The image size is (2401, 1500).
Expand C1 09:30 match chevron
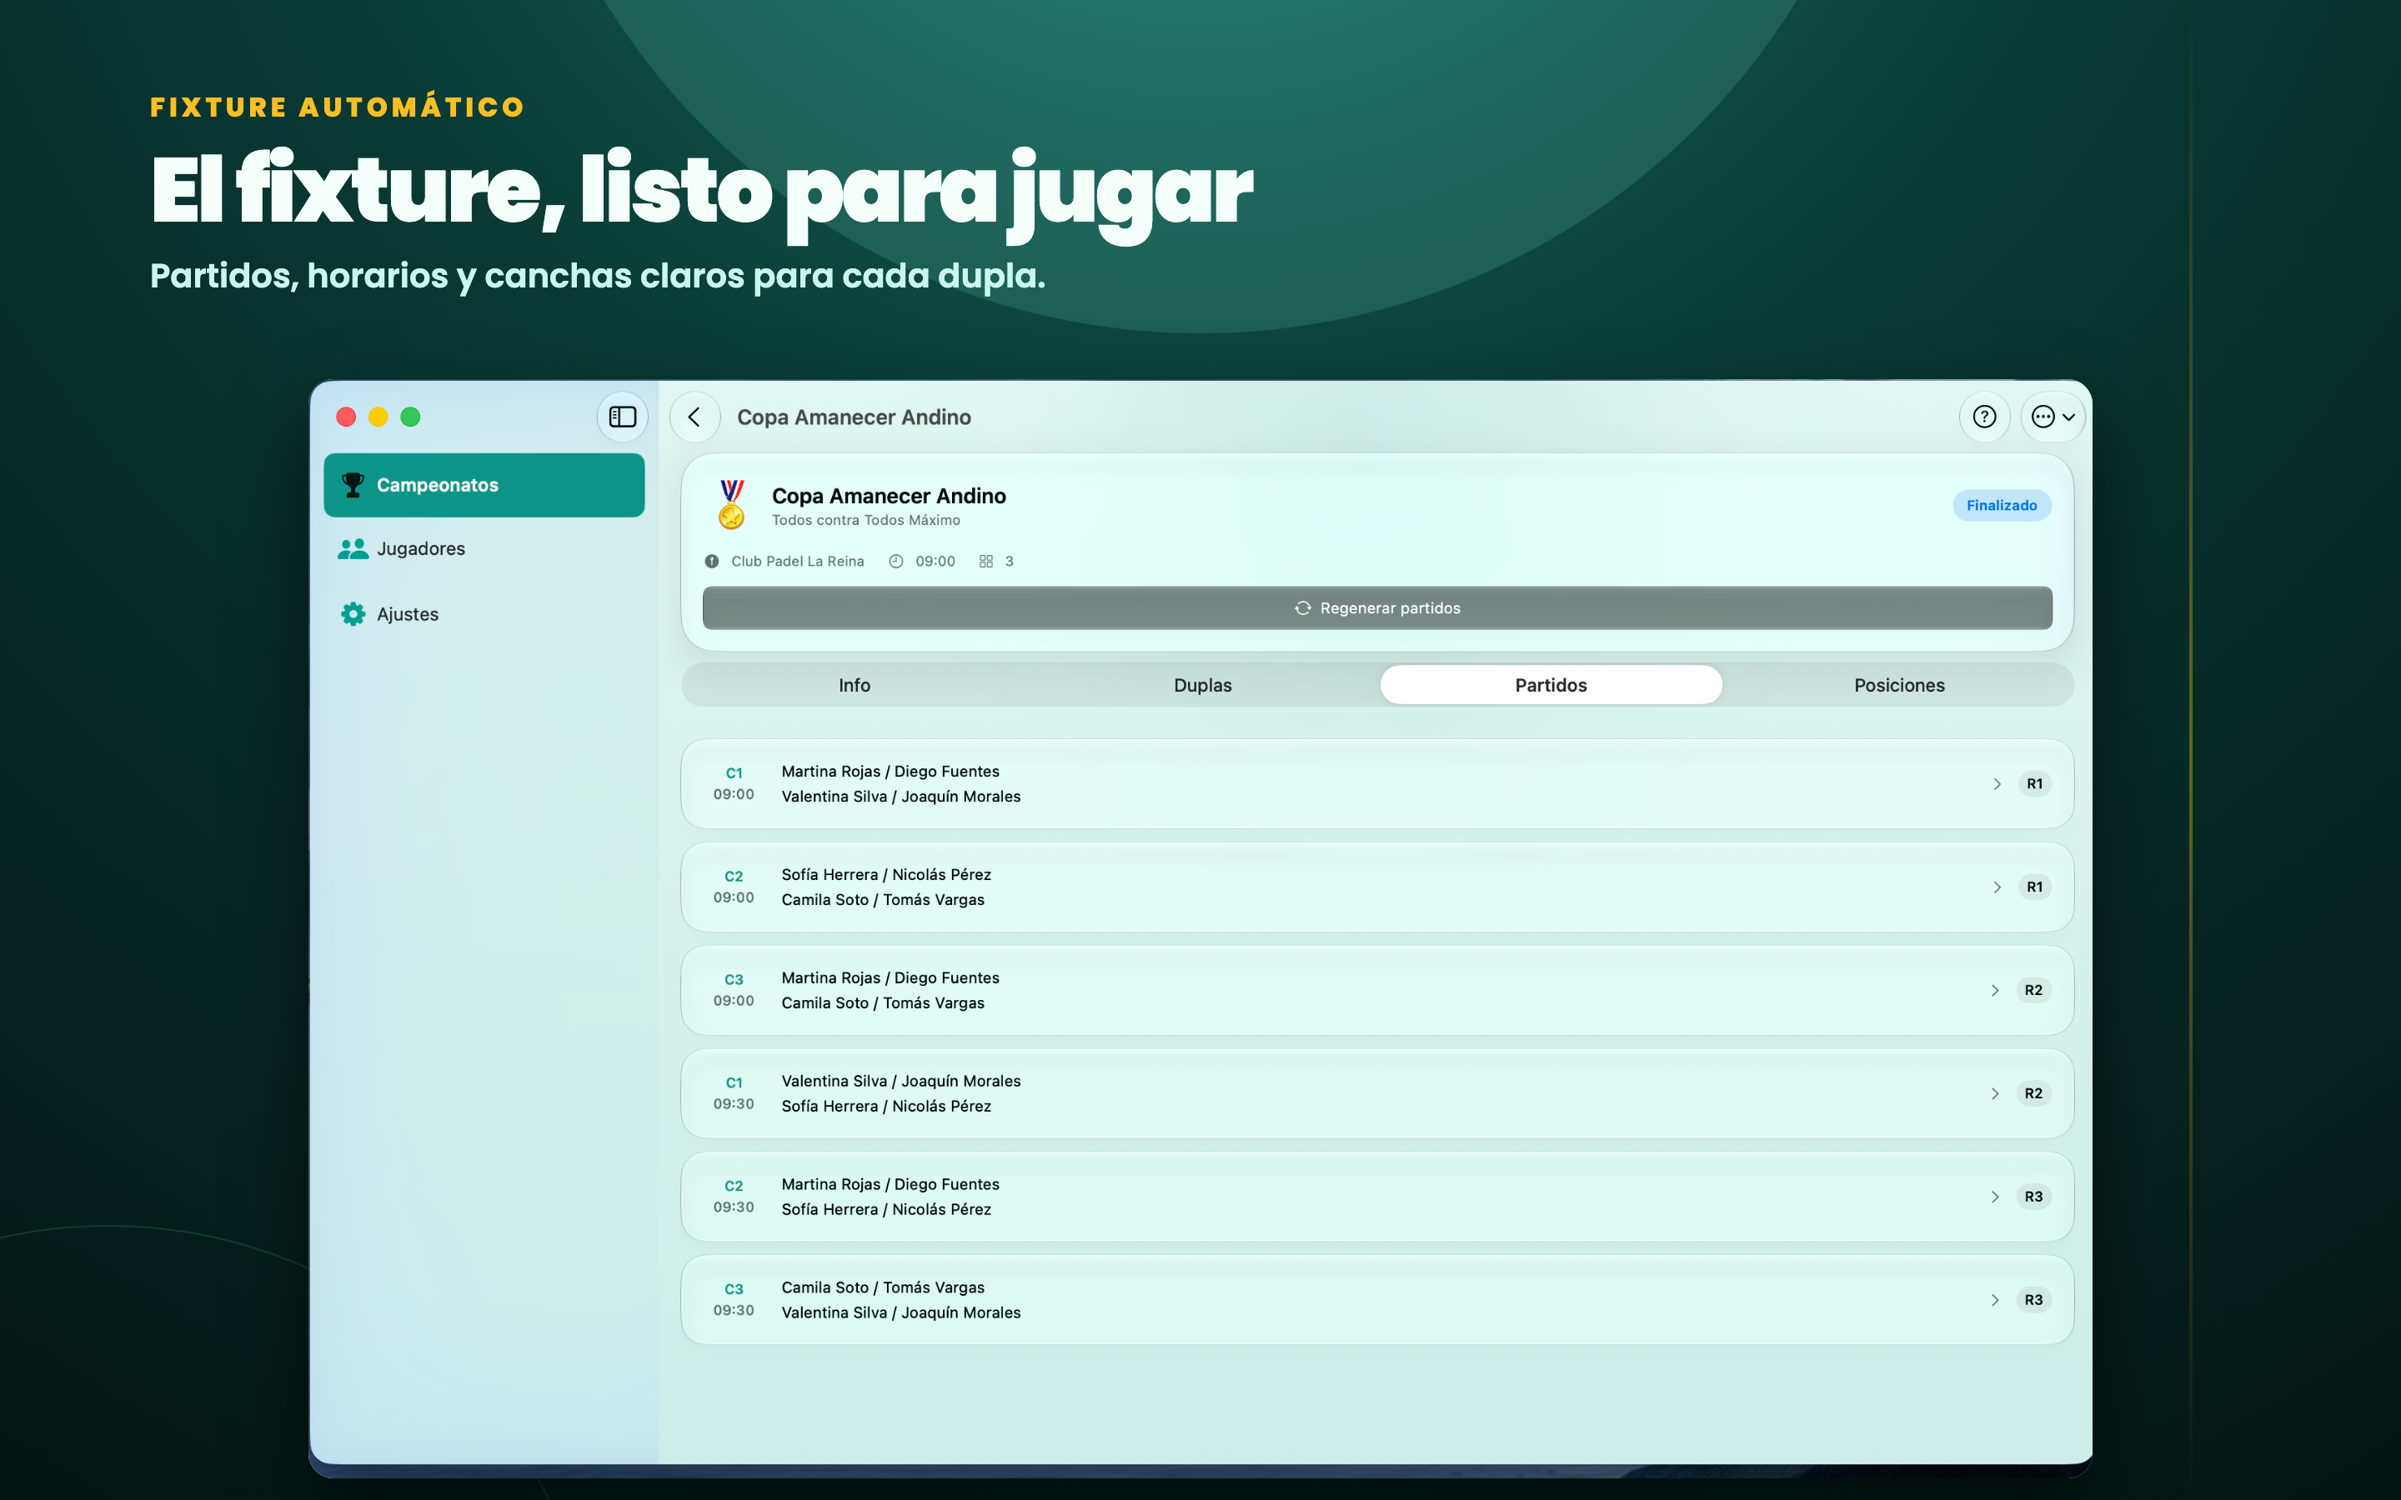pos(1995,1093)
